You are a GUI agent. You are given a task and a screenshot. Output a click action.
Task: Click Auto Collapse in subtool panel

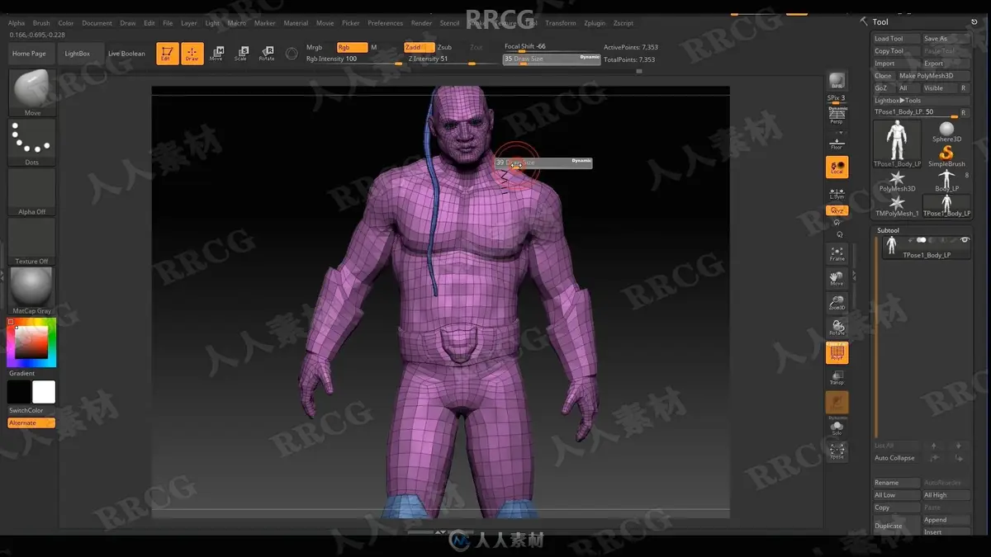click(894, 458)
